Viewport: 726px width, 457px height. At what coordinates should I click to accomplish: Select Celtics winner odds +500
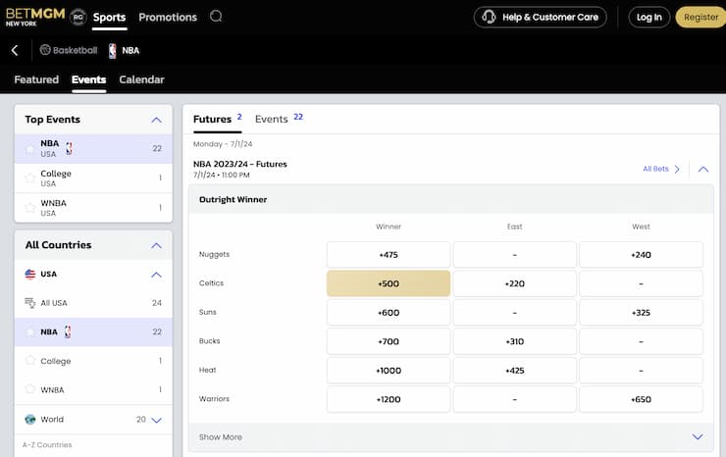tap(389, 283)
